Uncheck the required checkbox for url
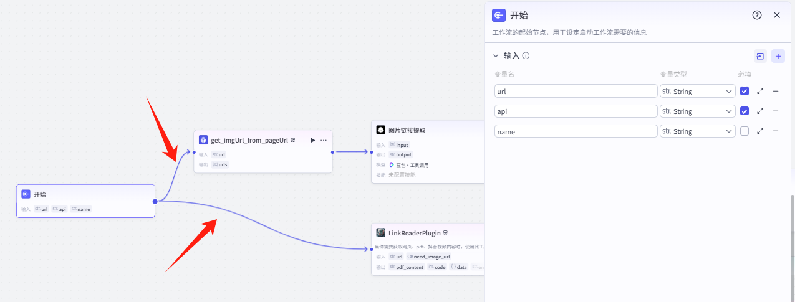This screenshot has height=302, width=795. (744, 91)
